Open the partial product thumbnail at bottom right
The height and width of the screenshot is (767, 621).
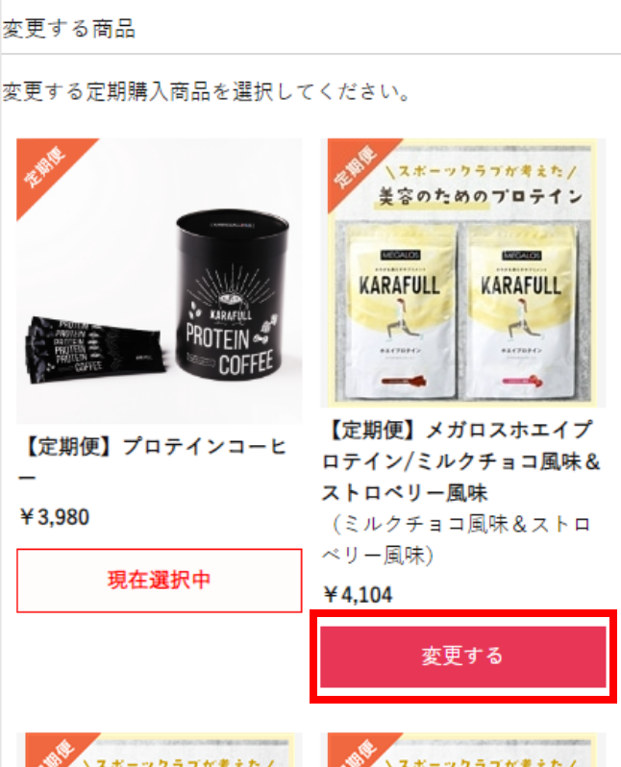click(463, 750)
